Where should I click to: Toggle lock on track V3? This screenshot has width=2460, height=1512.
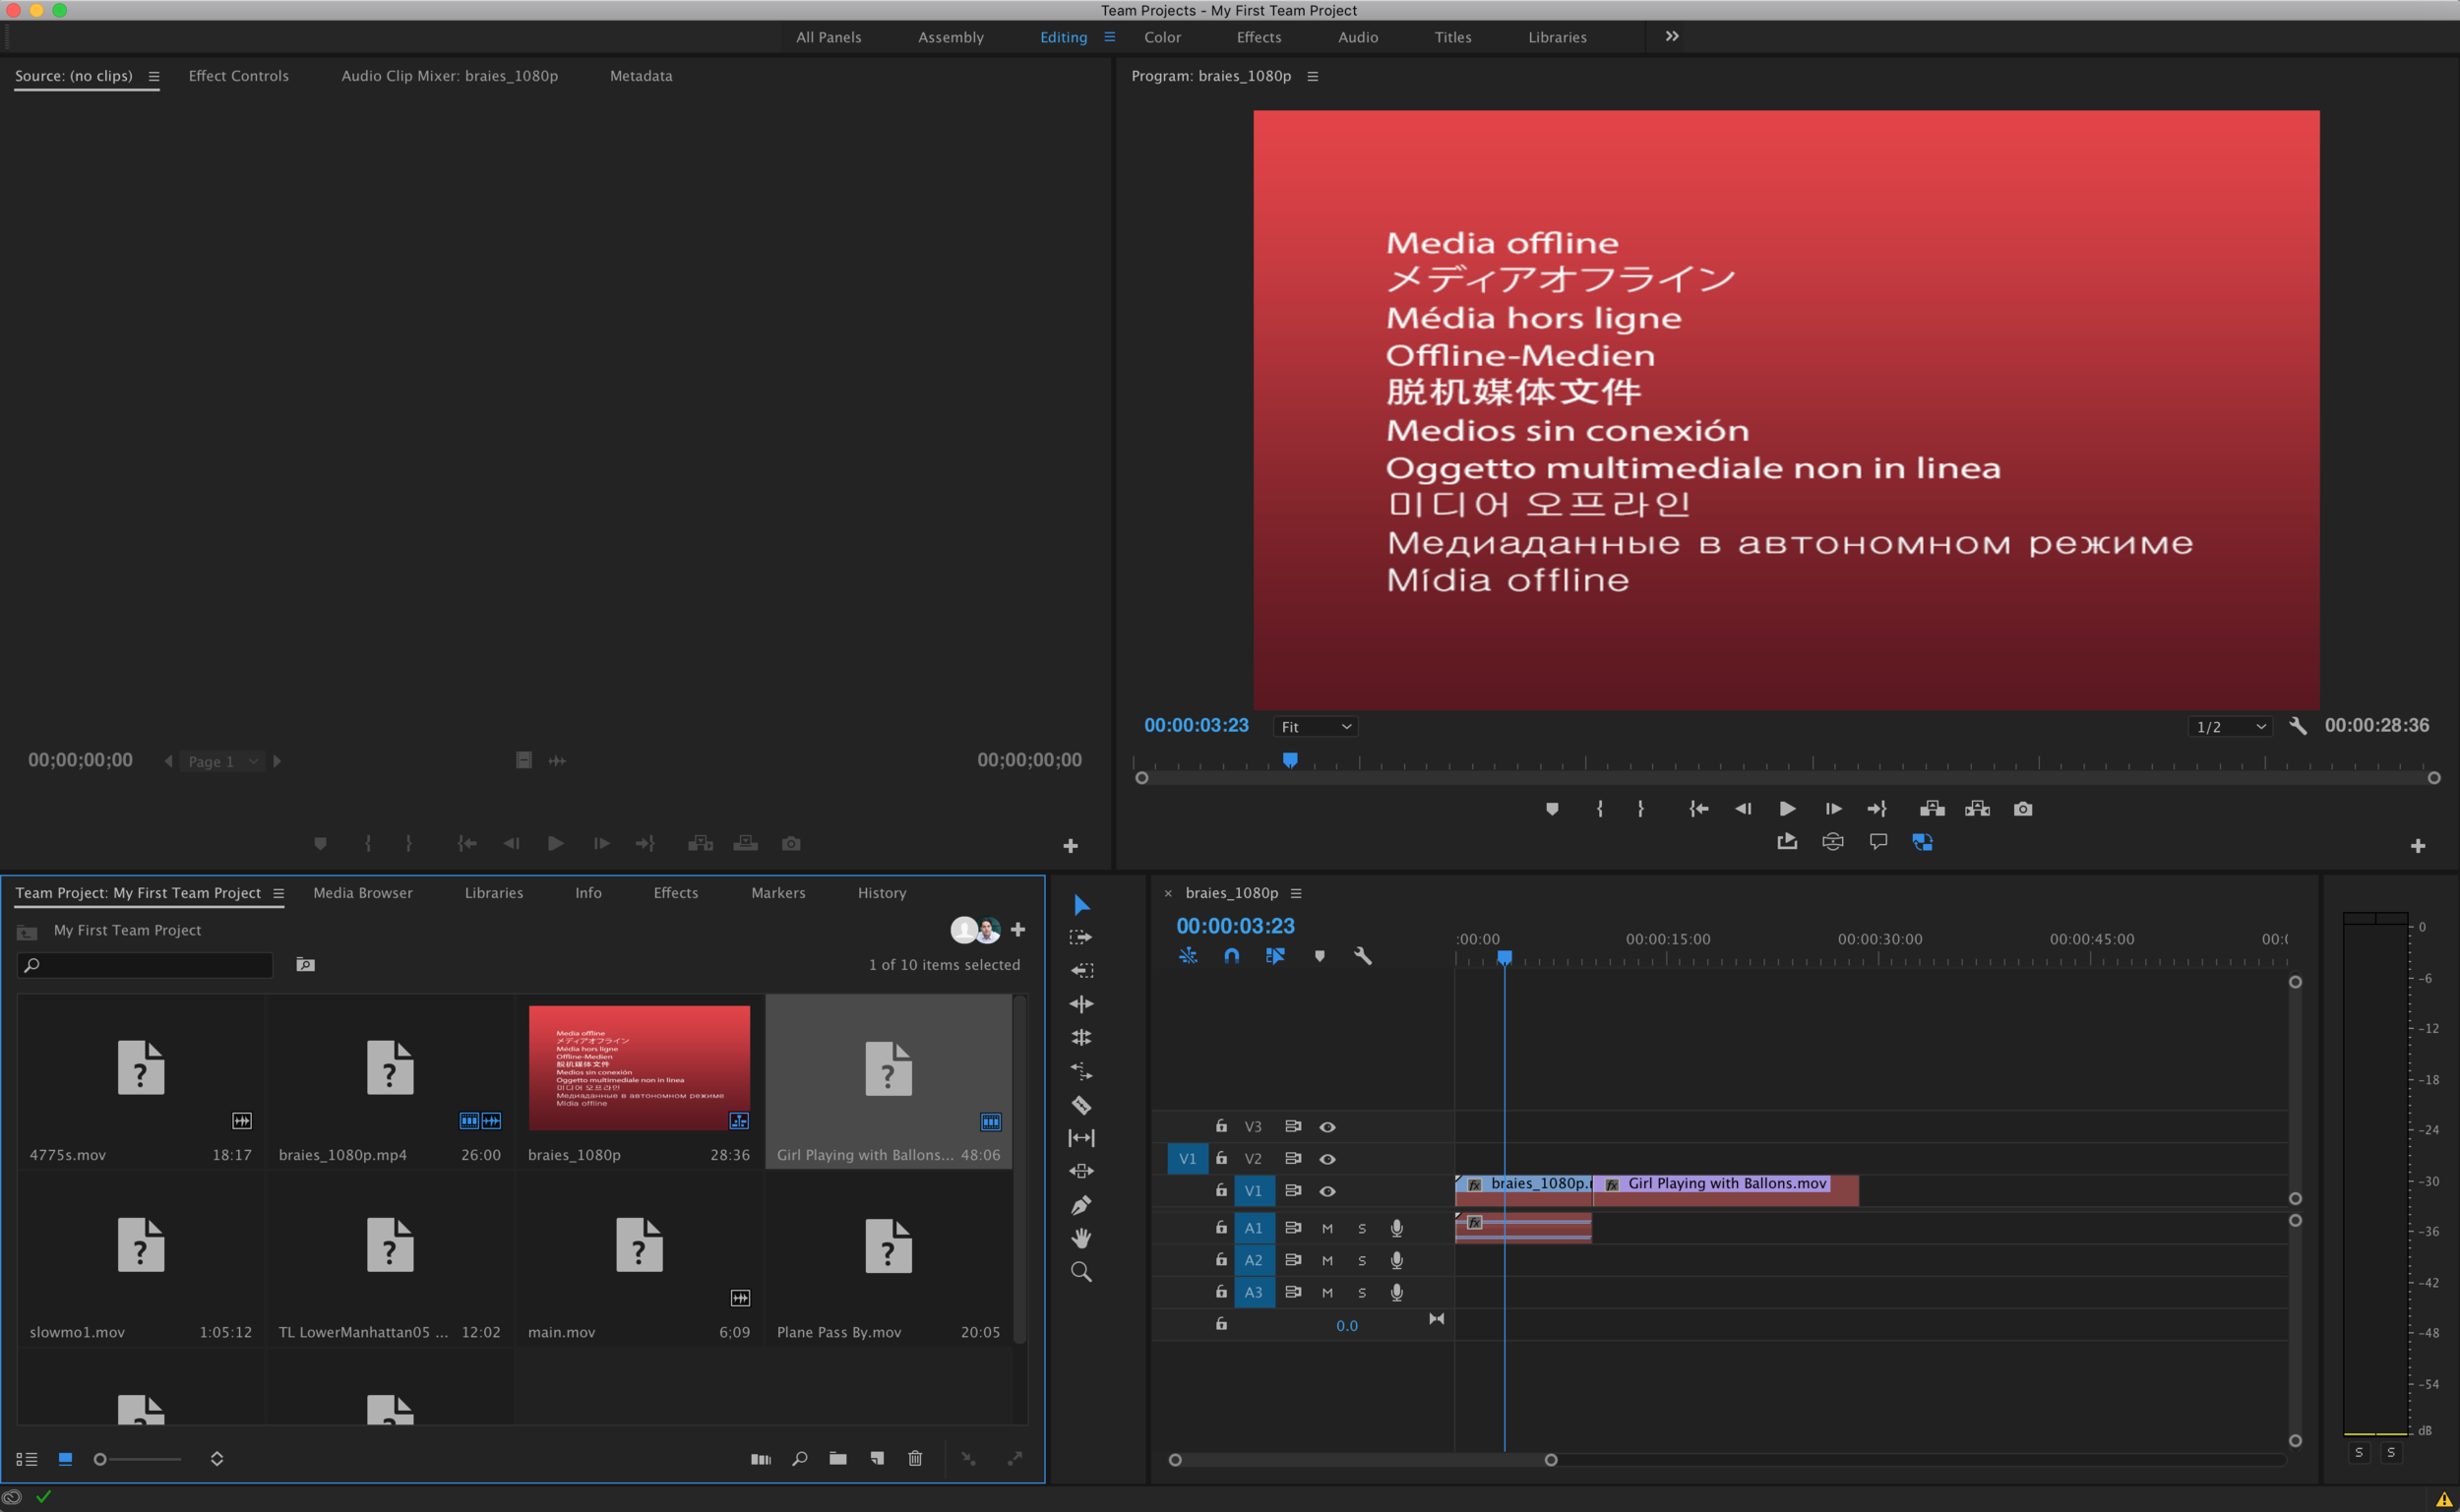coord(1221,1126)
